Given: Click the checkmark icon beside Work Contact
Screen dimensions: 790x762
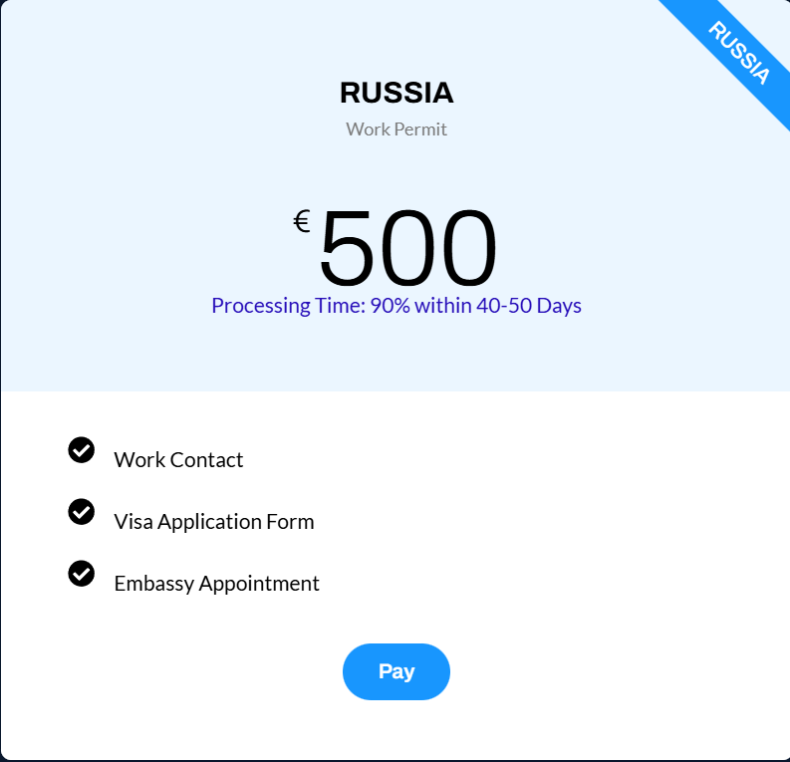Looking at the screenshot, I should [x=82, y=450].
